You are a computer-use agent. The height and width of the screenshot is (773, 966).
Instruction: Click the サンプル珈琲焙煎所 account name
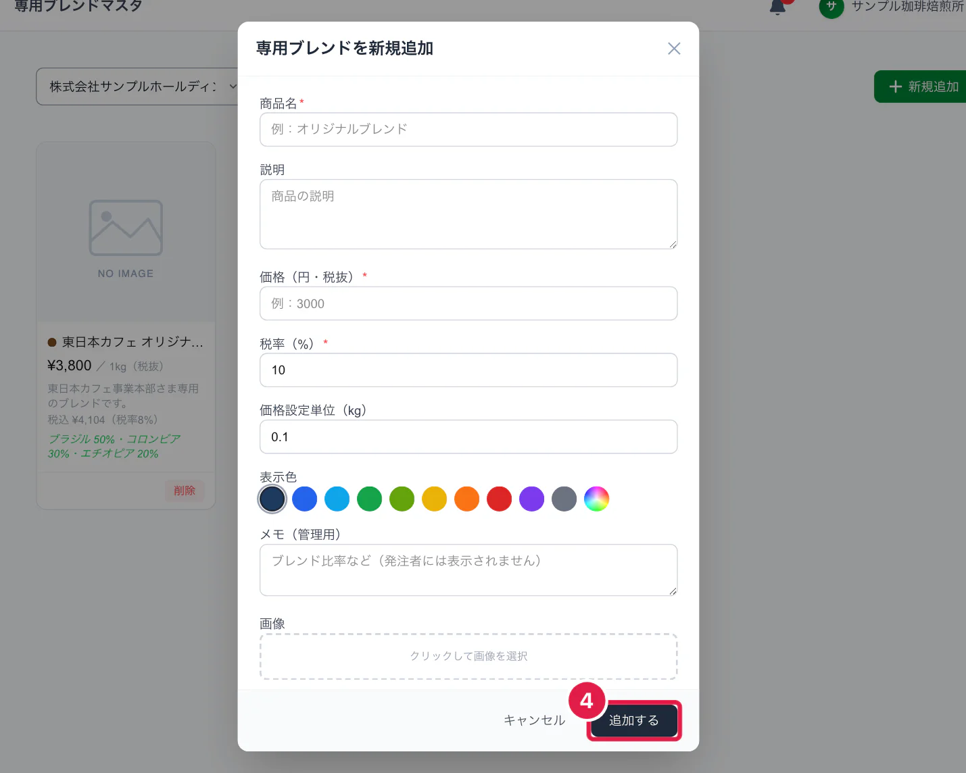tap(908, 6)
